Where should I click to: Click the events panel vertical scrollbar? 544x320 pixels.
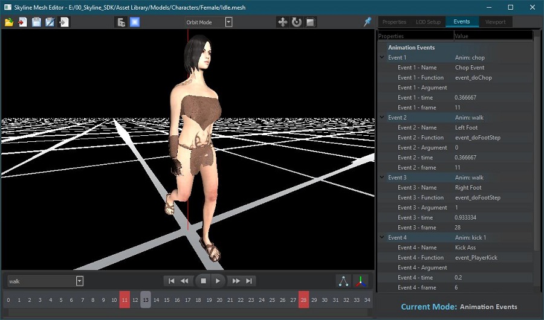coord(536,139)
